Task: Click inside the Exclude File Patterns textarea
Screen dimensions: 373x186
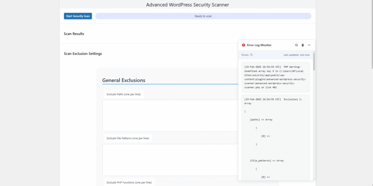Action: coord(170,160)
